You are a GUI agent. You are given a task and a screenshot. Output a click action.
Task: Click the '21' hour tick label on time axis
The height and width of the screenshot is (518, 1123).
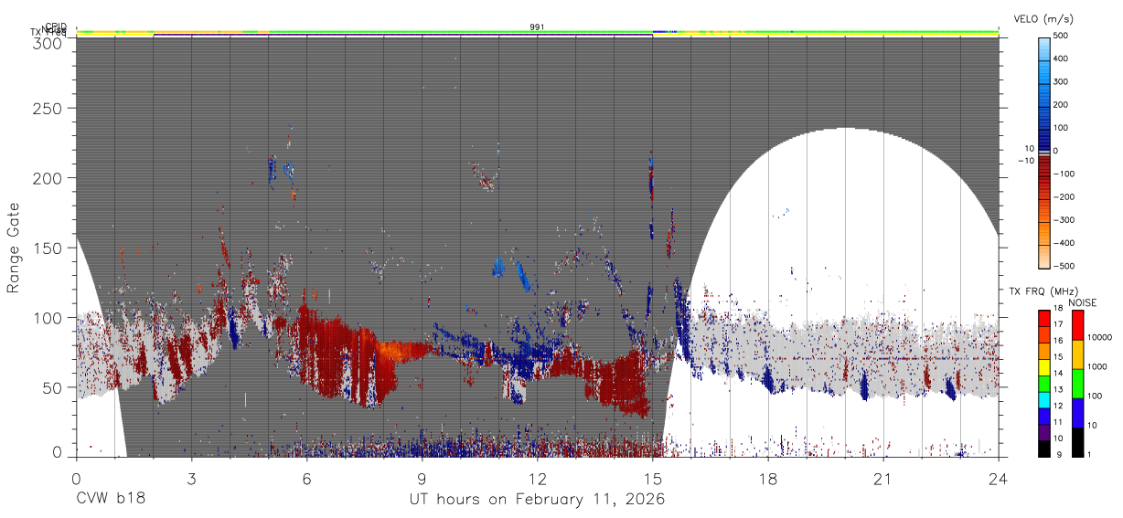point(883,479)
